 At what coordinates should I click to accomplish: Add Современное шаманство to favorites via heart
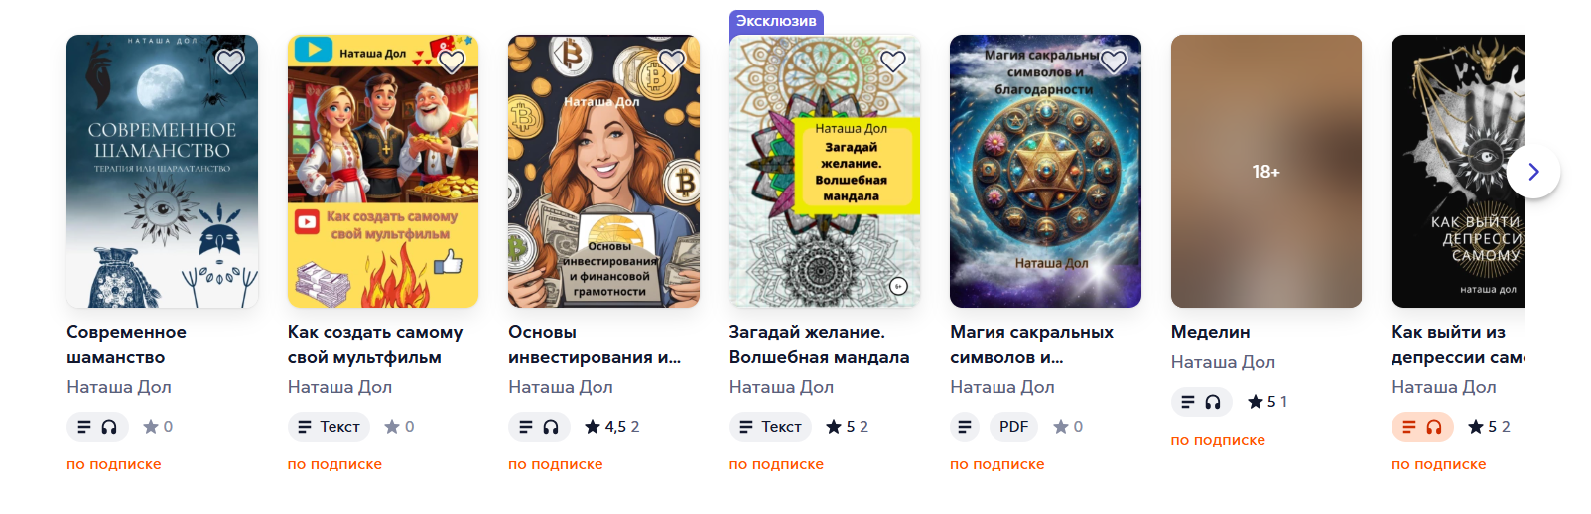[x=230, y=62]
